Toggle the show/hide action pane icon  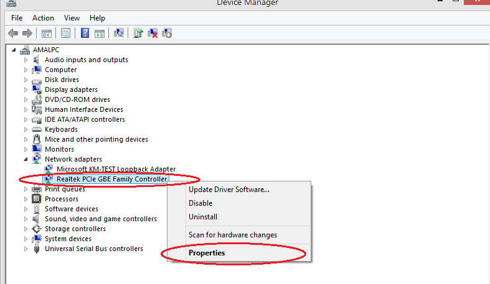100,33
